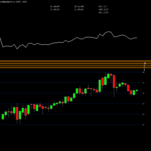Click the high price value H: 41.00
This screenshot has height=151, width=151.
(79, 7)
